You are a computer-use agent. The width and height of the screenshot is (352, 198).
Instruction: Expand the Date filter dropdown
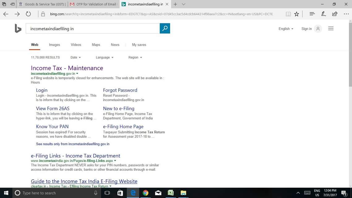point(75,58)
